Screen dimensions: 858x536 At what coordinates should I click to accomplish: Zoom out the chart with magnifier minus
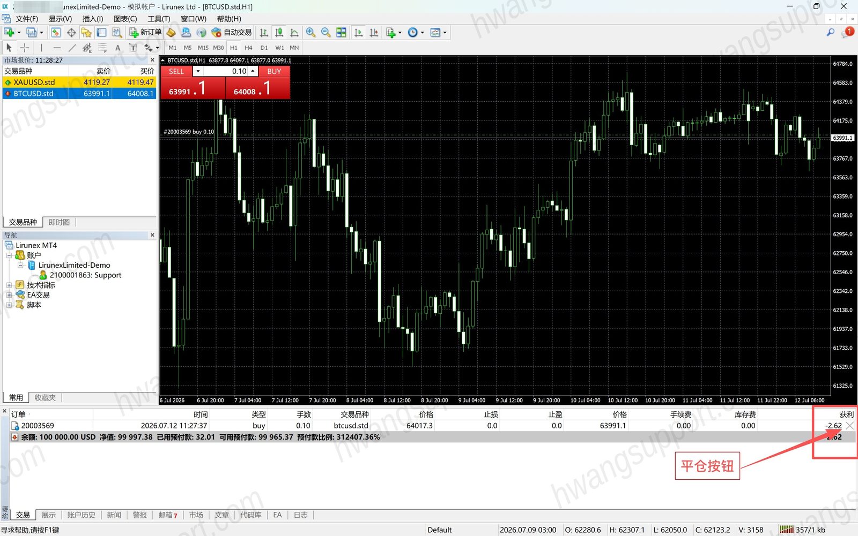click(326, 33)
